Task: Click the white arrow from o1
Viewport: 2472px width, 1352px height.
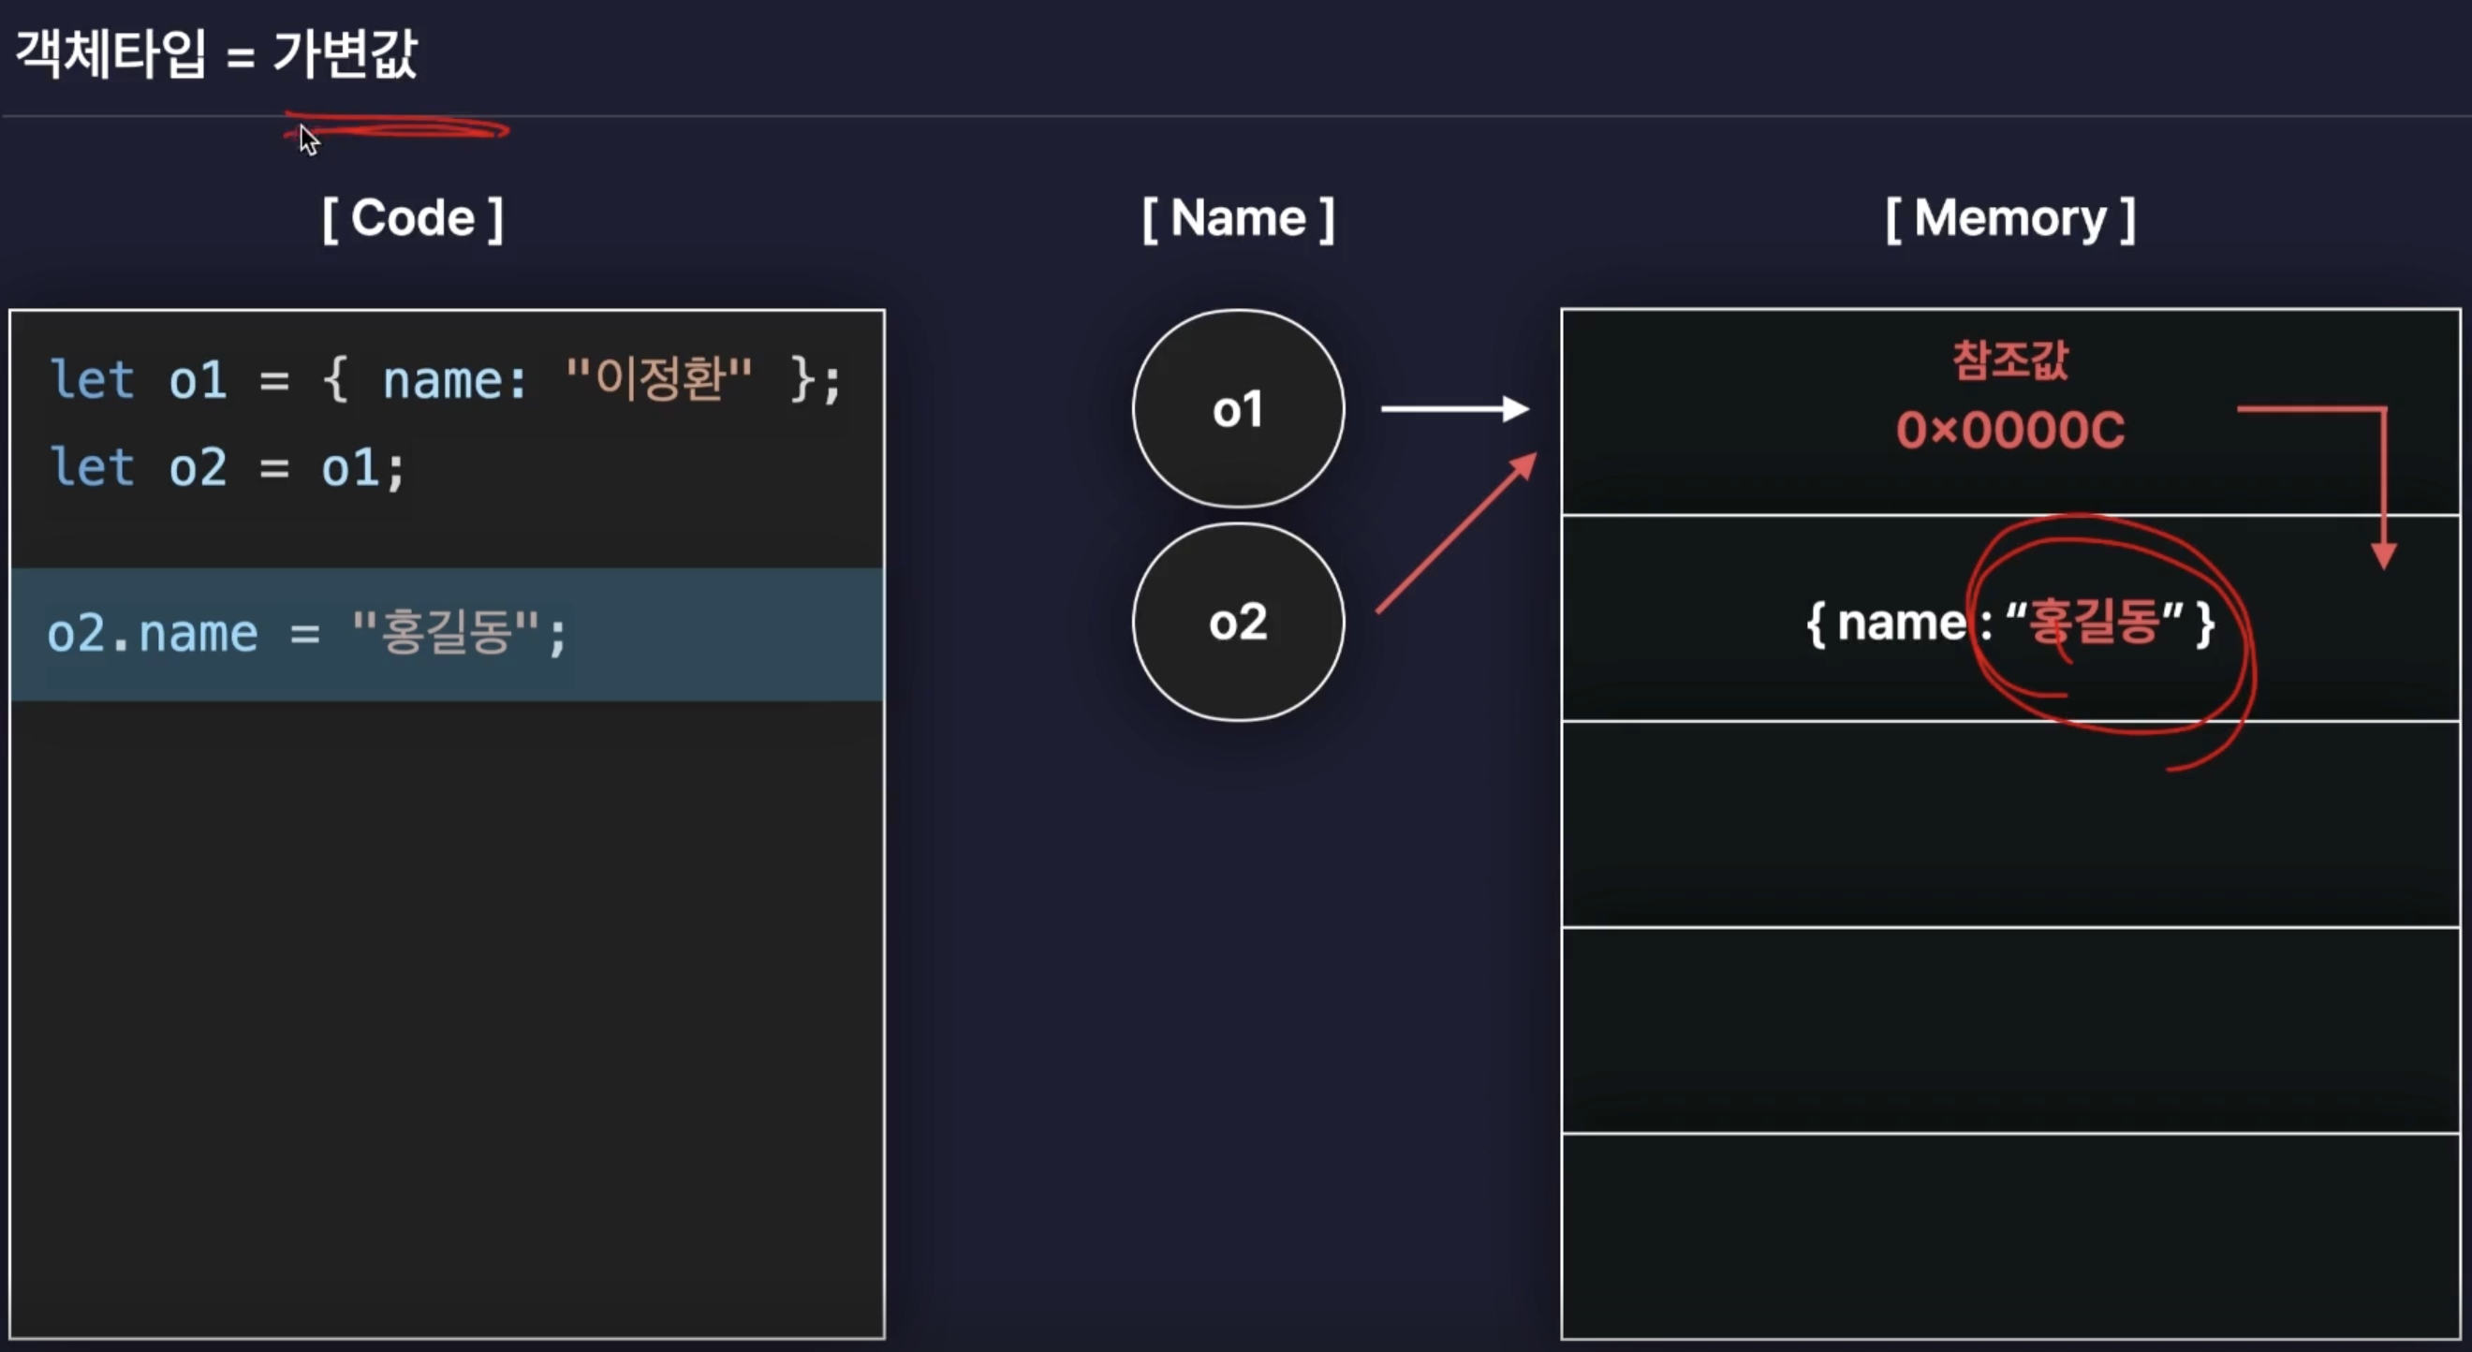Action: point(1455,409)
